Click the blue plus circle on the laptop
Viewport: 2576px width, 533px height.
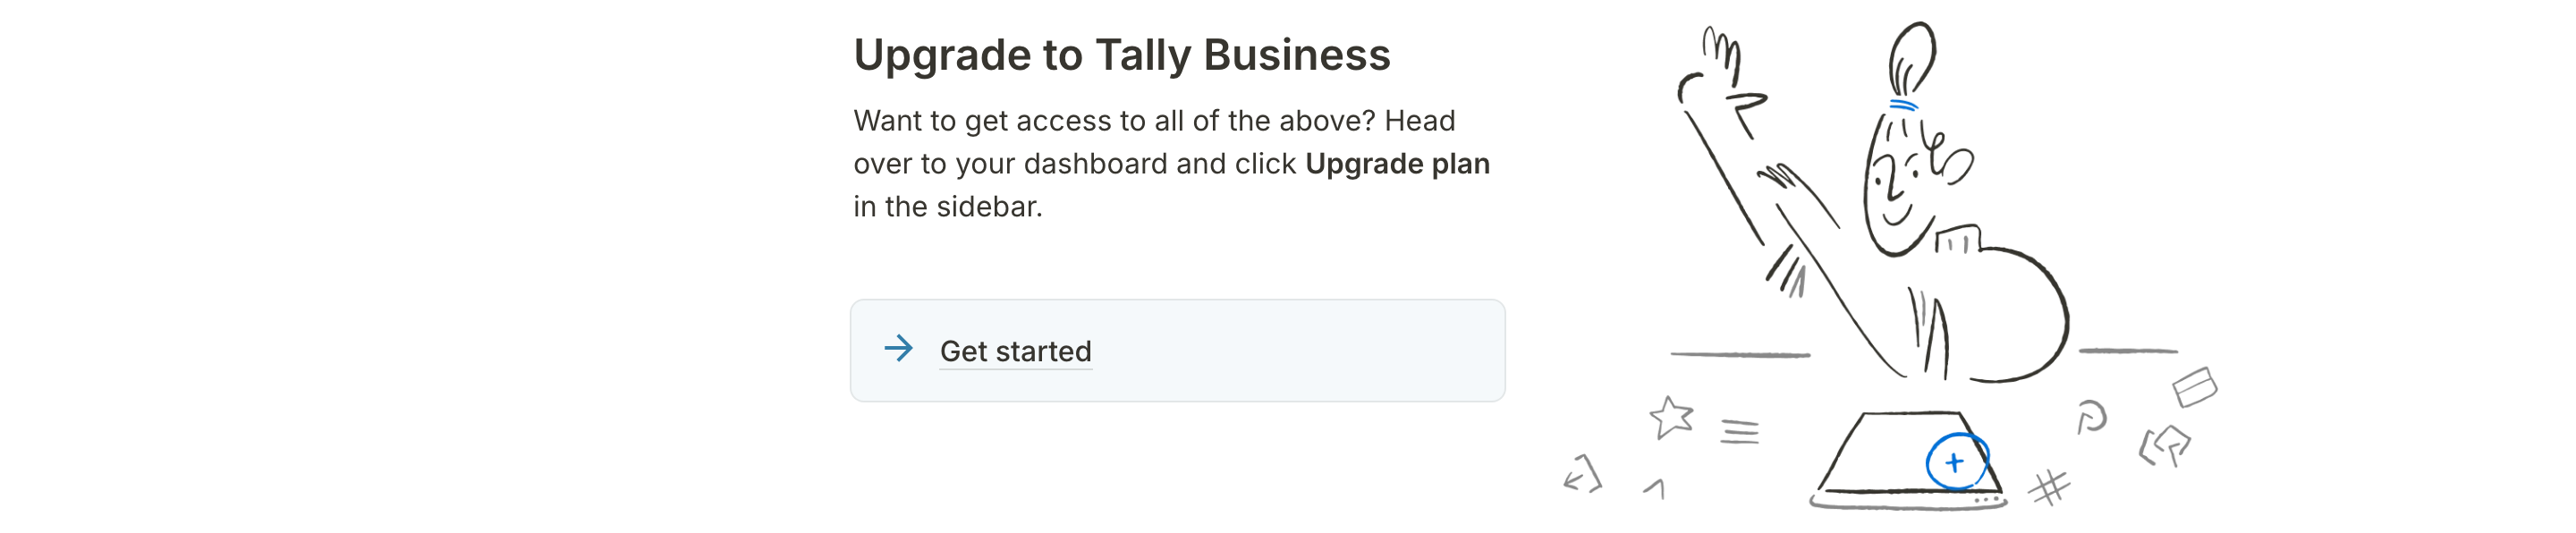pyautogui.click(x=1956, y=462)
